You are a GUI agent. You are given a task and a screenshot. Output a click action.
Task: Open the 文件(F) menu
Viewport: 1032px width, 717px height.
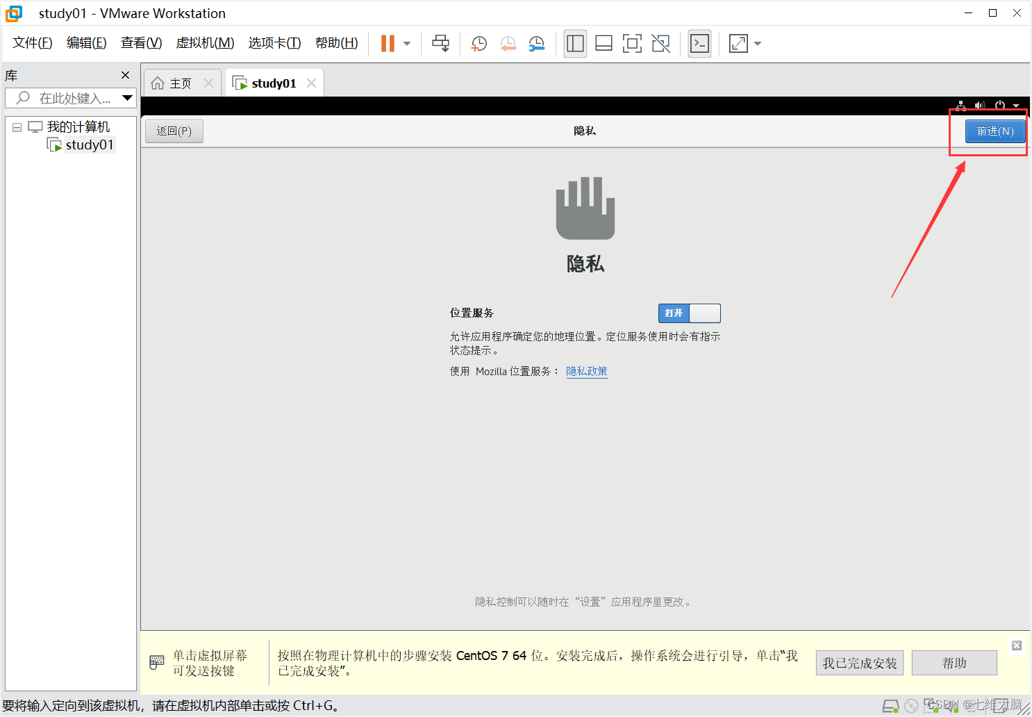coord(33,43)
